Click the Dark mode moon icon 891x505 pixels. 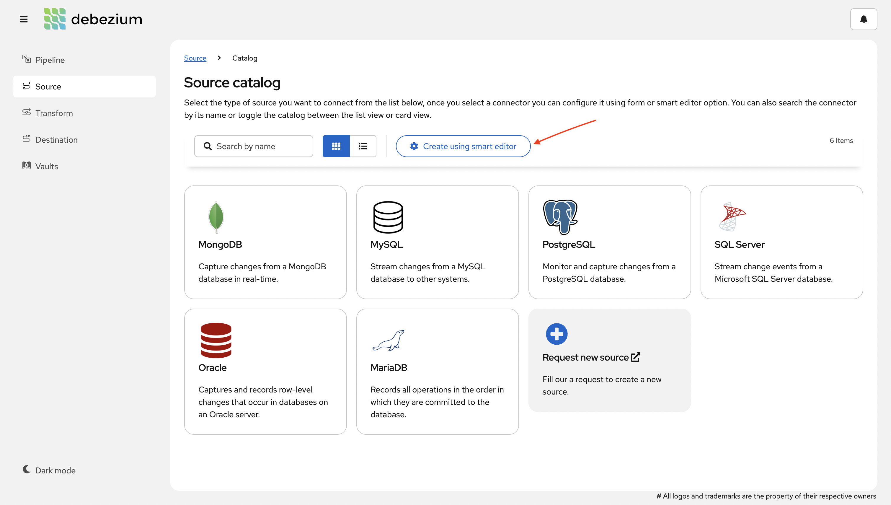[26, 469]
